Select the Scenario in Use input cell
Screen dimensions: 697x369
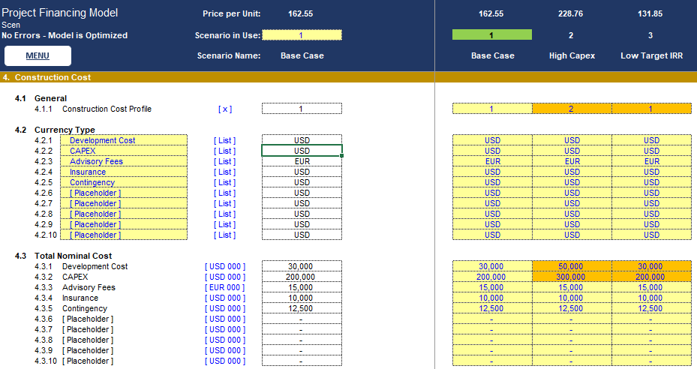[x=302, y=35]
